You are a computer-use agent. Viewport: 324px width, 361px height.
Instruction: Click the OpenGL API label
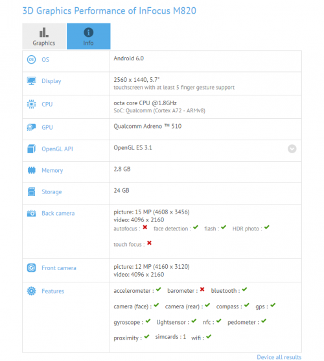57,149
